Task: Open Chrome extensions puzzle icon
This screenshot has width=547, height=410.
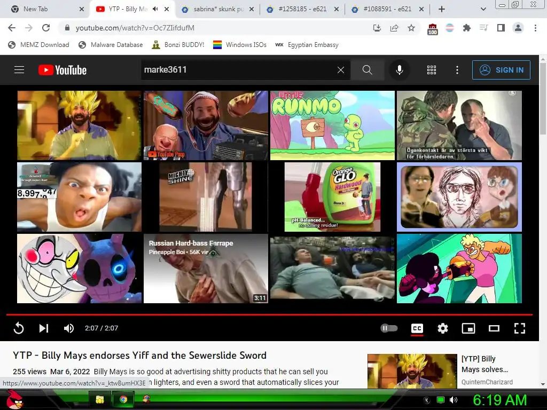Action: tap(467, 28)
